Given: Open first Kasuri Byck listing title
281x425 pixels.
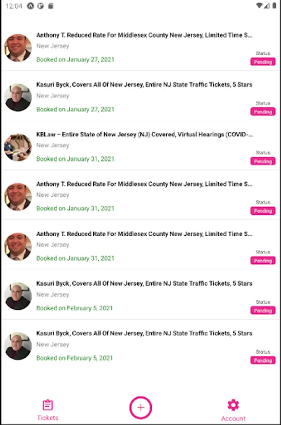Looking at the screenshot, I should pyautogui.click(x=144, y=85).
